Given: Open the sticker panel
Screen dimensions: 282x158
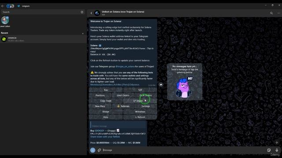Looking at the screenshot, I should [x=269, y=150].
